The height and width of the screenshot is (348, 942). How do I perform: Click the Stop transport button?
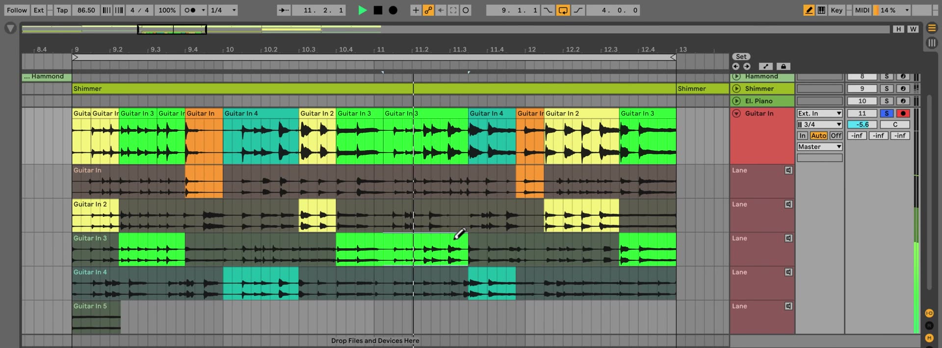pos(378,10)
